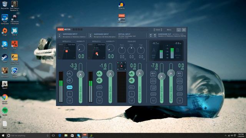The width and height of the screenshot is (246, 138).
Task: Mute the output A master strip
Action: 153,100
